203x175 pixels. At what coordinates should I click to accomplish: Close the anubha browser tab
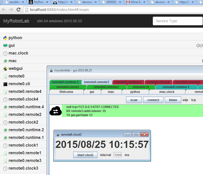(23, 2)
